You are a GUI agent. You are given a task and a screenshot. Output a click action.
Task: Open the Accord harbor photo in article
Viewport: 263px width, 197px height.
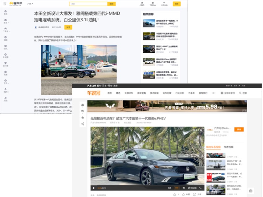79,70
